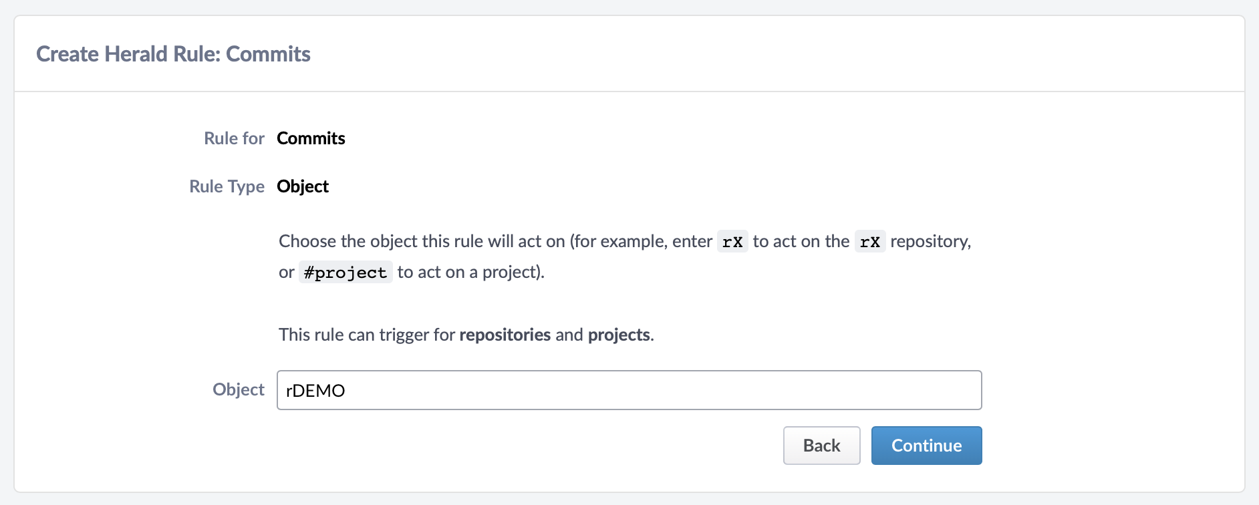This screenshot has width=1259, height=505.
Task: Click the rX code token in the description
Action: point(732,242)
